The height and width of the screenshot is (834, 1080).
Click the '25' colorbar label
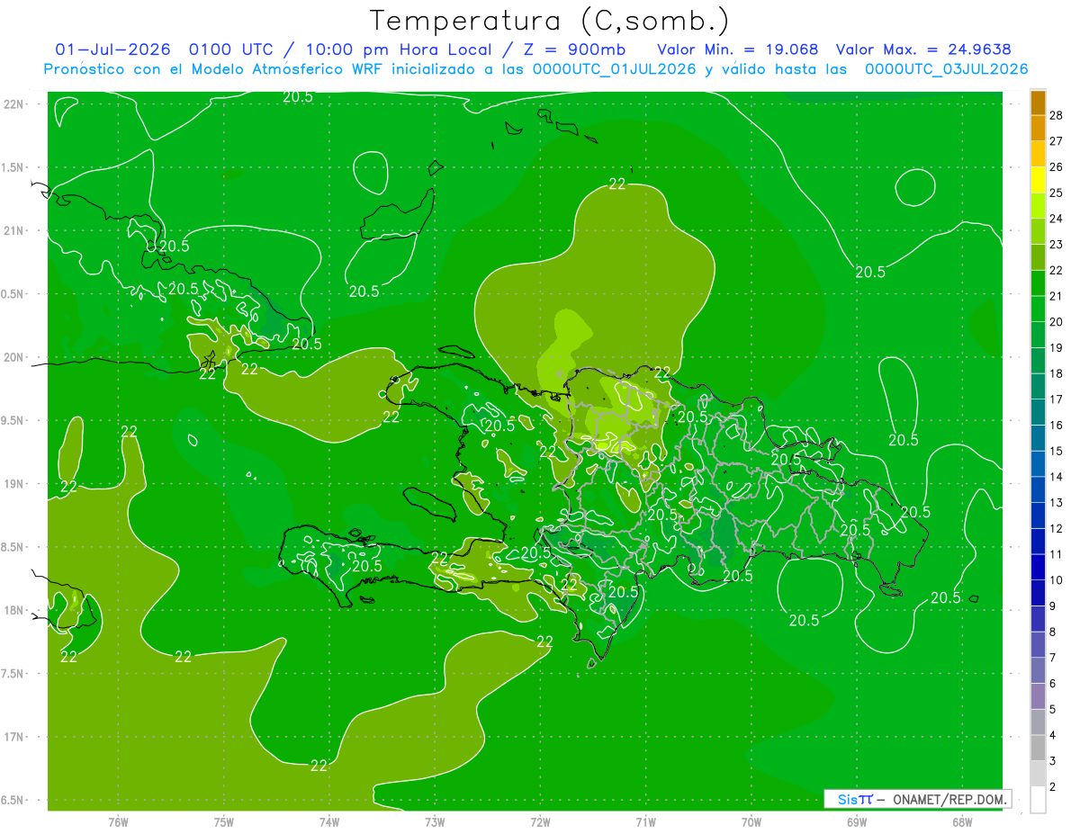(1056, 193)
